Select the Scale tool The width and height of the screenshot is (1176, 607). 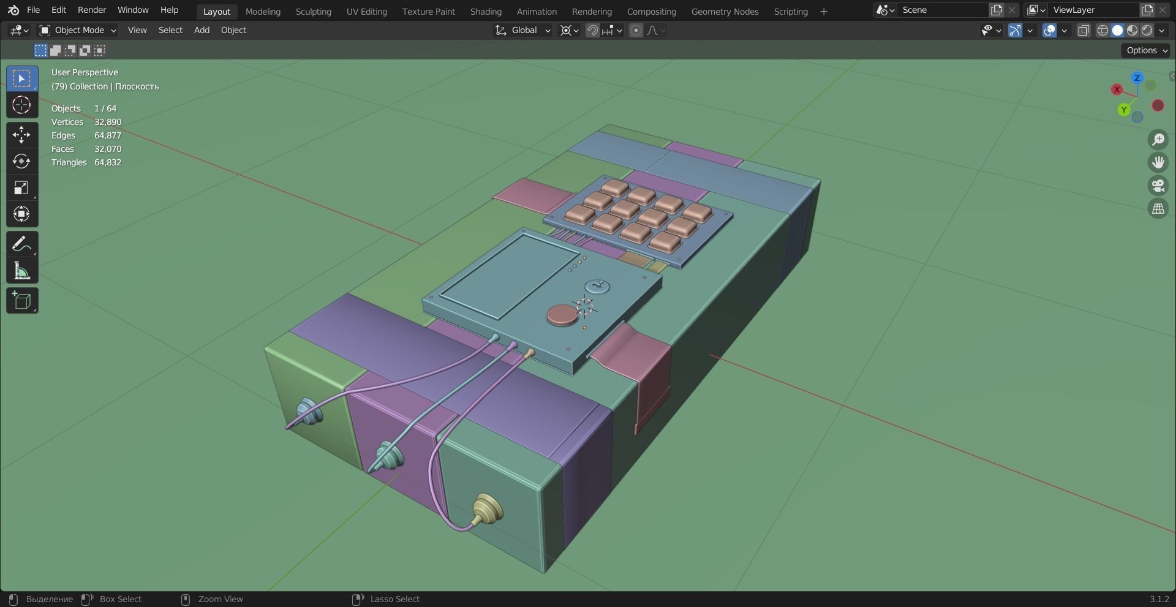pos(21,187)
